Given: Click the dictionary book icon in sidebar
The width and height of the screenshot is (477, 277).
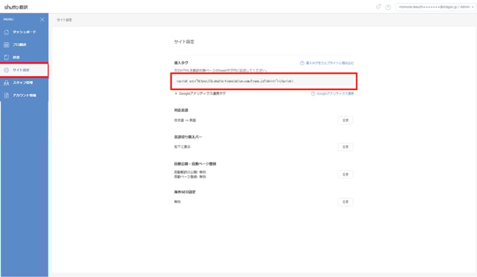Looking at the screenshot, I should (6, 57).
